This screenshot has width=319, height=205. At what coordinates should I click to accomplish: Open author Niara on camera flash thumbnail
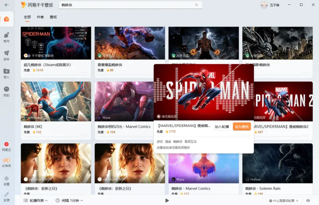point(104,118)
